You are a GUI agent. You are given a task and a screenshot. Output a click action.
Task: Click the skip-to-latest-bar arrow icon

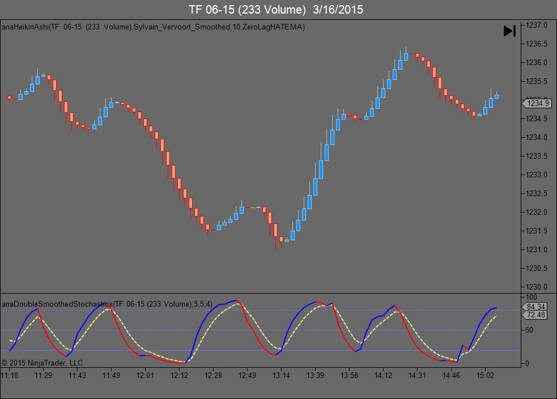click(x=509, y=31)
